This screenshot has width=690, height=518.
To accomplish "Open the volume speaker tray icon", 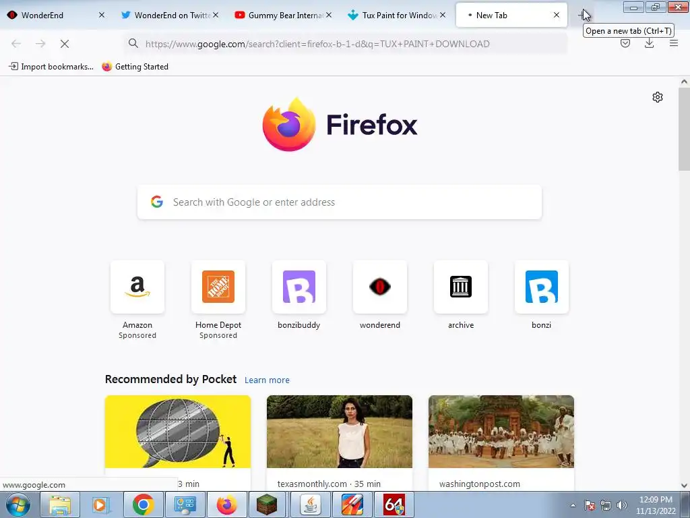I will (x=622, y=505).
